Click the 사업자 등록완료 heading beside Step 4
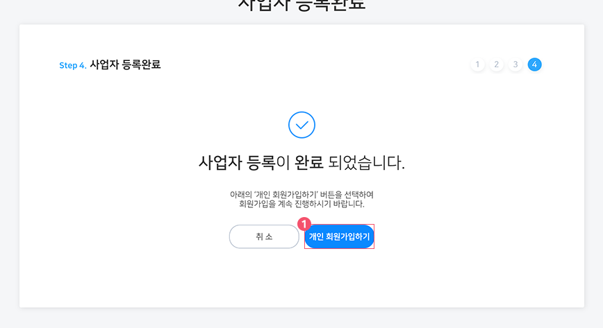This screenshot has height=328, width=603. [x=125, y=64]
